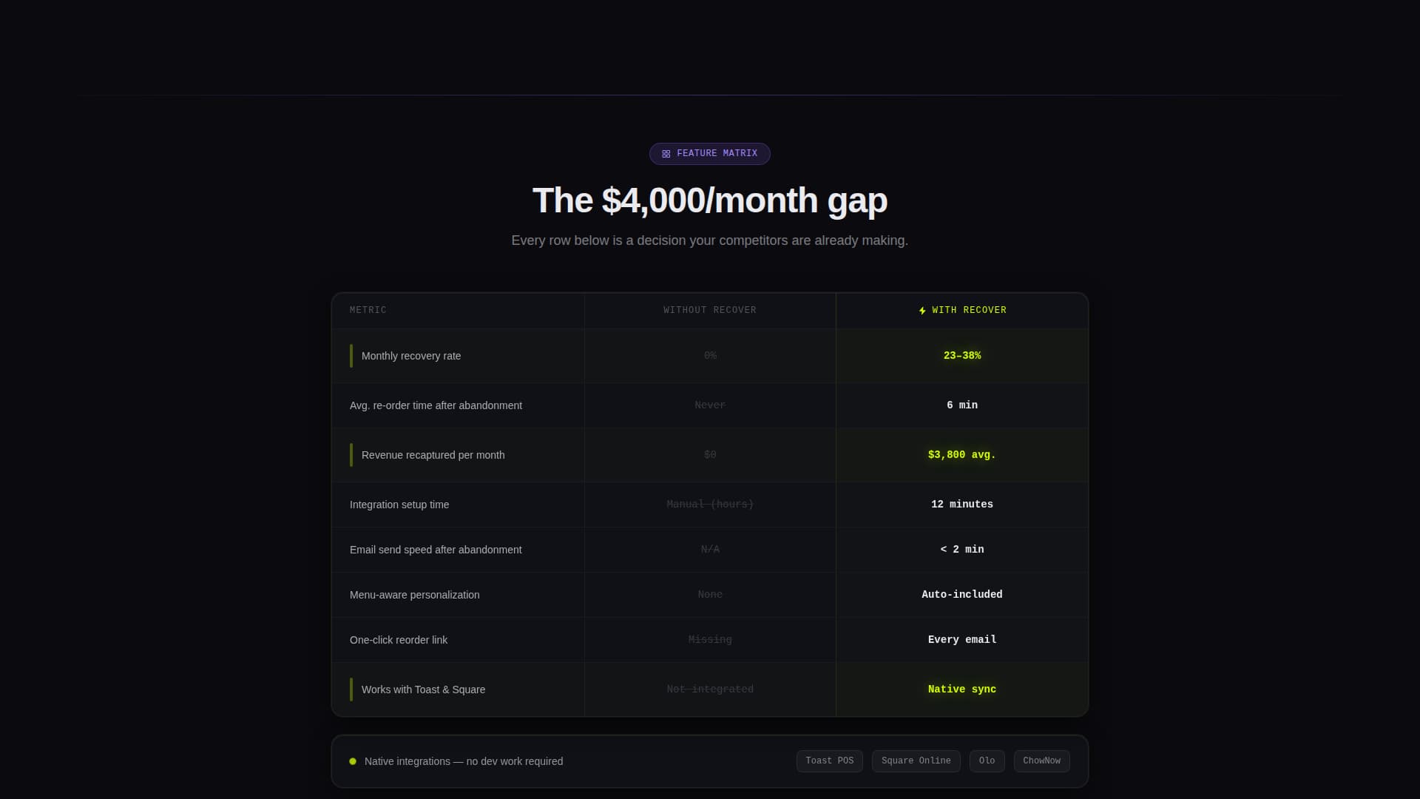Click the Integration setup time row label
Viewport: 1420px width, 799px height.
[x=399, y=505]
